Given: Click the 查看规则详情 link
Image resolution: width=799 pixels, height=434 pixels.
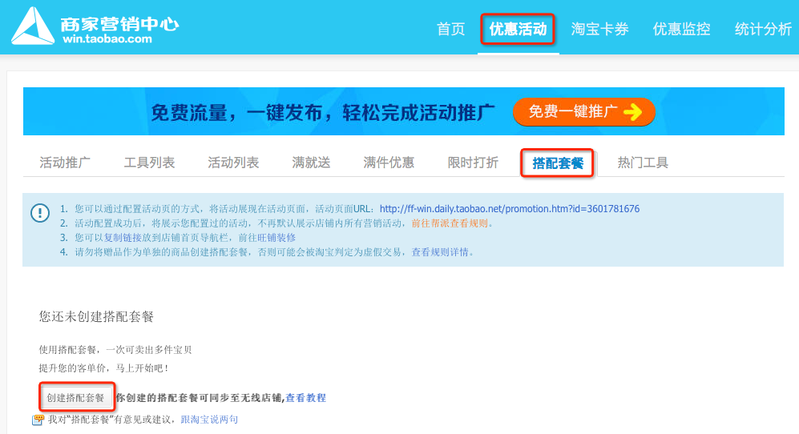Looking at the screenshot, I should 442,252.
